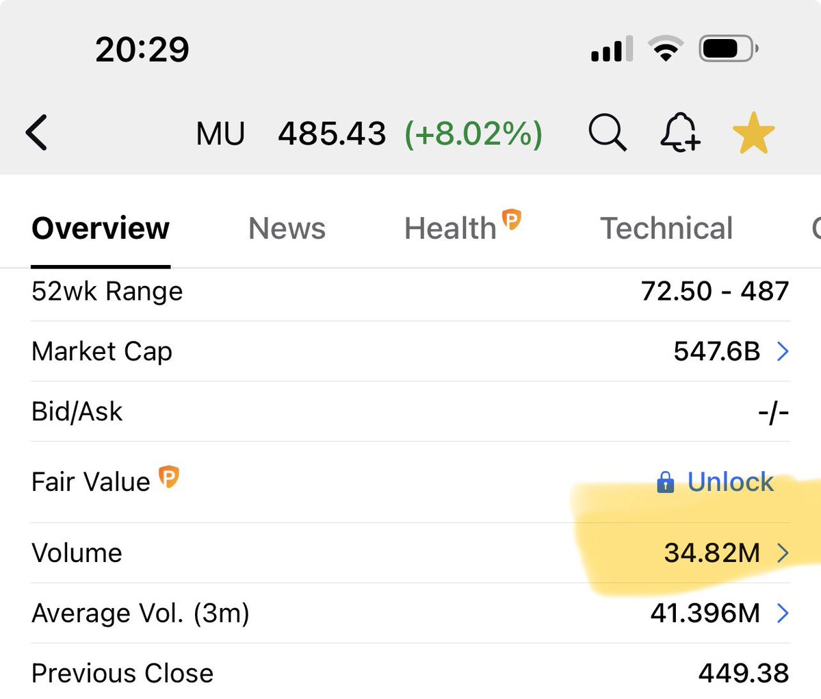Expand Market Cap details chevron
This screenshot has height=699, width=821.
[783, 351]
